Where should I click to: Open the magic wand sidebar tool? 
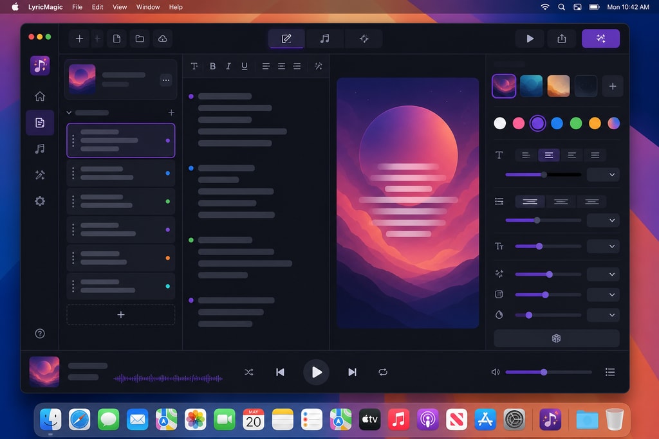(x=40, y=175)
